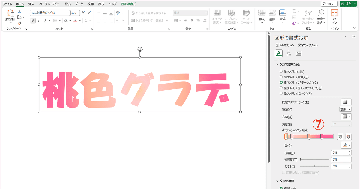The height and width of the screenshot is (189, 360).
Task: Click the remove gradient stop icon
Action: click(348, 137)
